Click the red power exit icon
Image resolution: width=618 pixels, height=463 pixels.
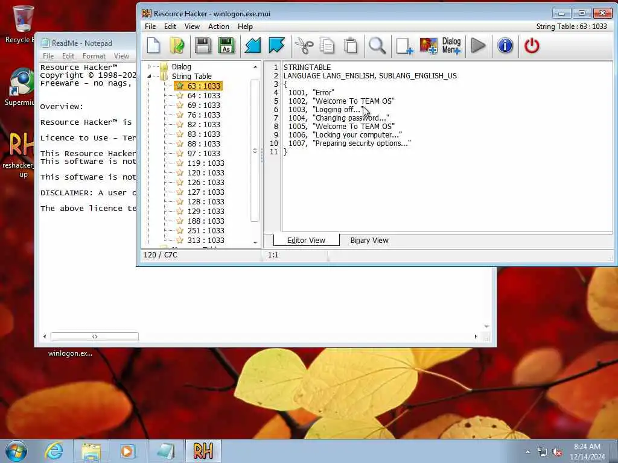point(532,46)
